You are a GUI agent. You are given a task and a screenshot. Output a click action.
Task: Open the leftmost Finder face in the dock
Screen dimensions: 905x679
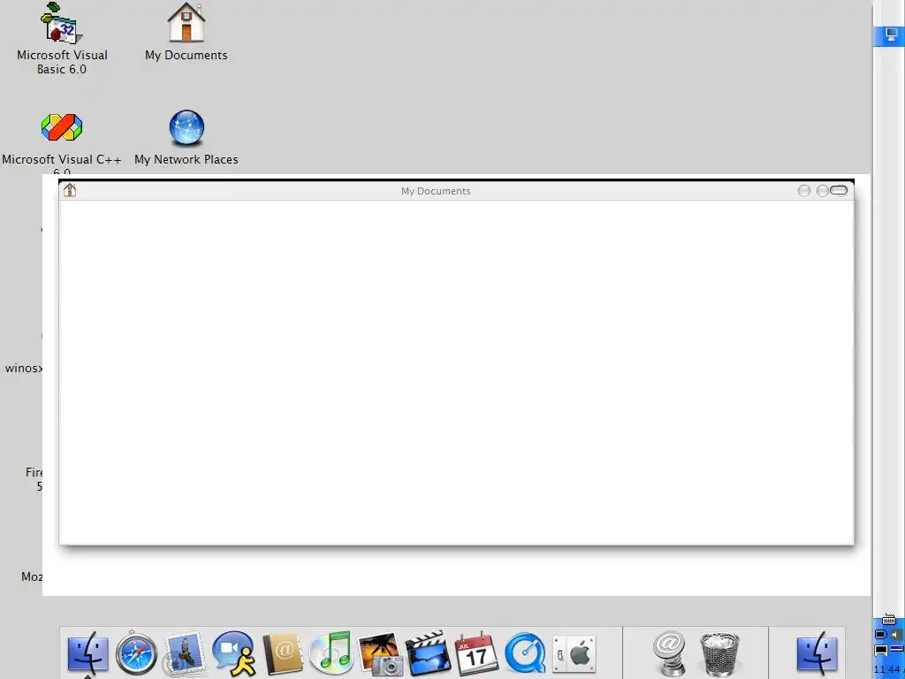[87, 653]
